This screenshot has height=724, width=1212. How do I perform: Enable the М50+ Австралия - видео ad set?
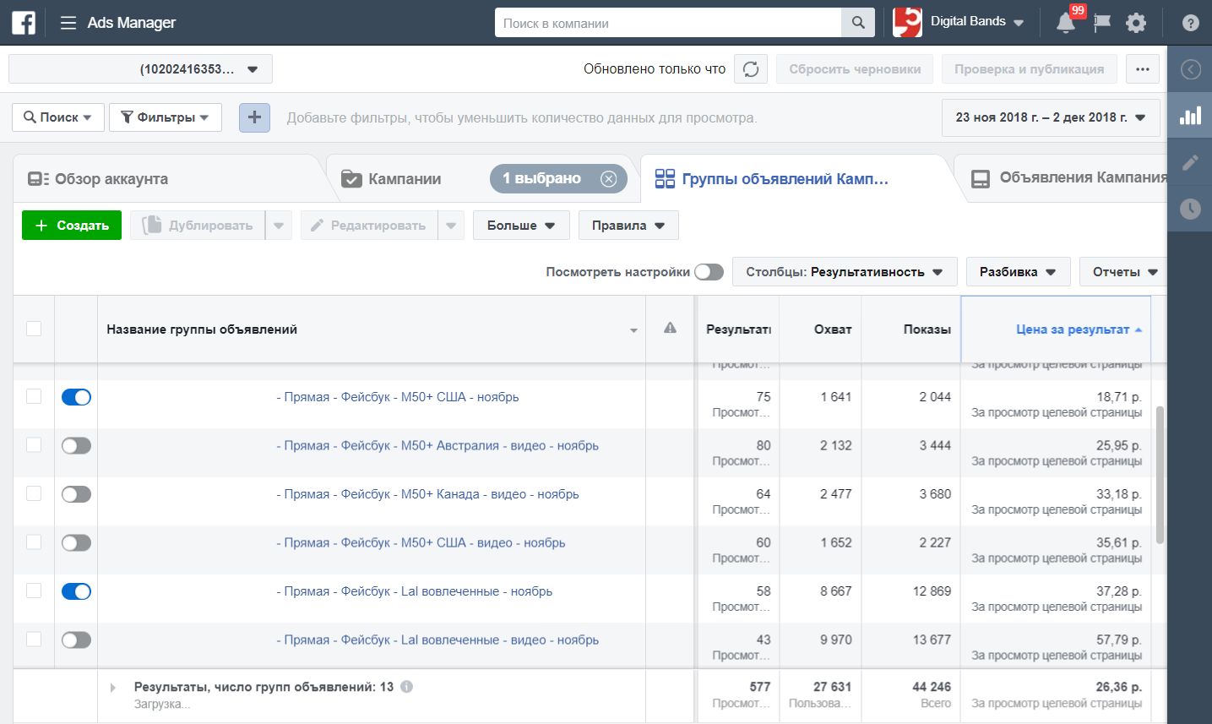[76, 445]
